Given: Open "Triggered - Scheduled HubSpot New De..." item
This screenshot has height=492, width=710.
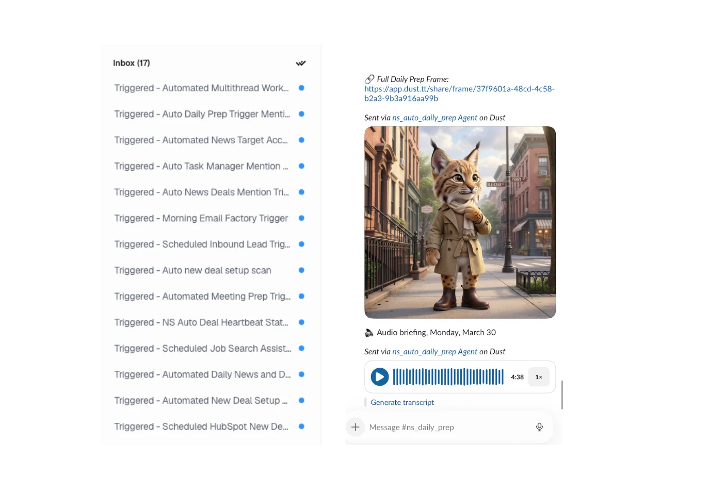Looking at the screenshot, I should click(201, 427).
